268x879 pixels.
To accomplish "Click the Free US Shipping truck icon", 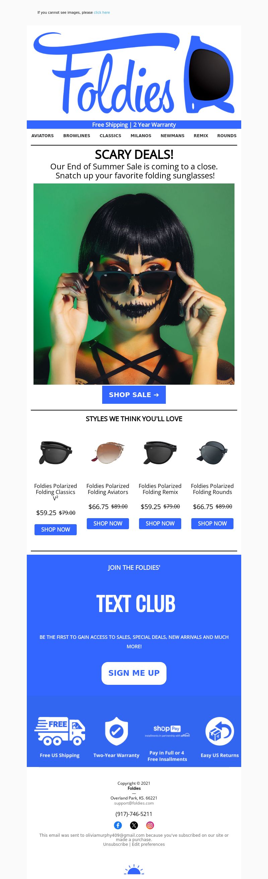I will (x=60, y=731).
